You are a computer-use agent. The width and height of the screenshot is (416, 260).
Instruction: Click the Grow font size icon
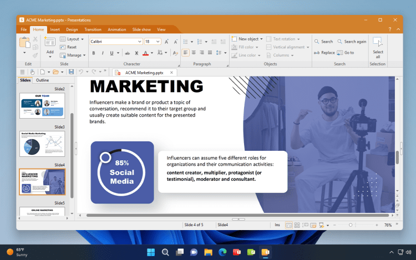point(167,42)
